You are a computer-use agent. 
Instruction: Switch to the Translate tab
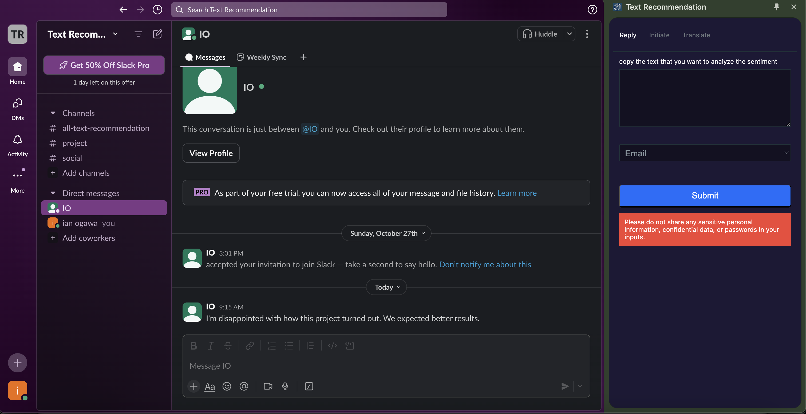coord(696,35)
